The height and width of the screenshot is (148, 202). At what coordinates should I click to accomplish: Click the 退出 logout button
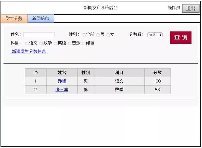point(191,9)
